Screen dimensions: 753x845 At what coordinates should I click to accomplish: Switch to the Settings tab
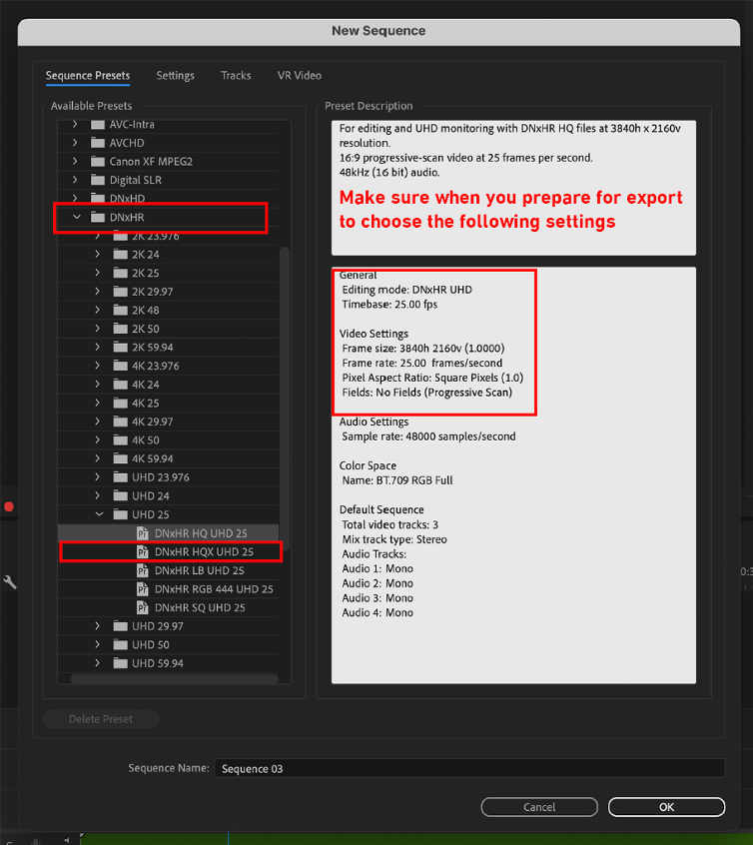[175, 76]
